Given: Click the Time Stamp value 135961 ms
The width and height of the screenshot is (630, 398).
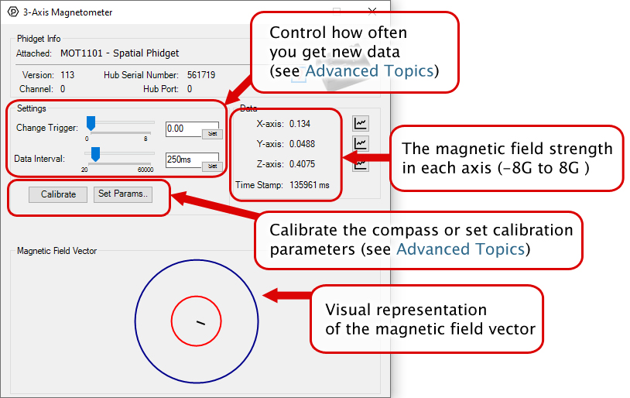Looking at the screenshot, I should (x=310, y=185).
